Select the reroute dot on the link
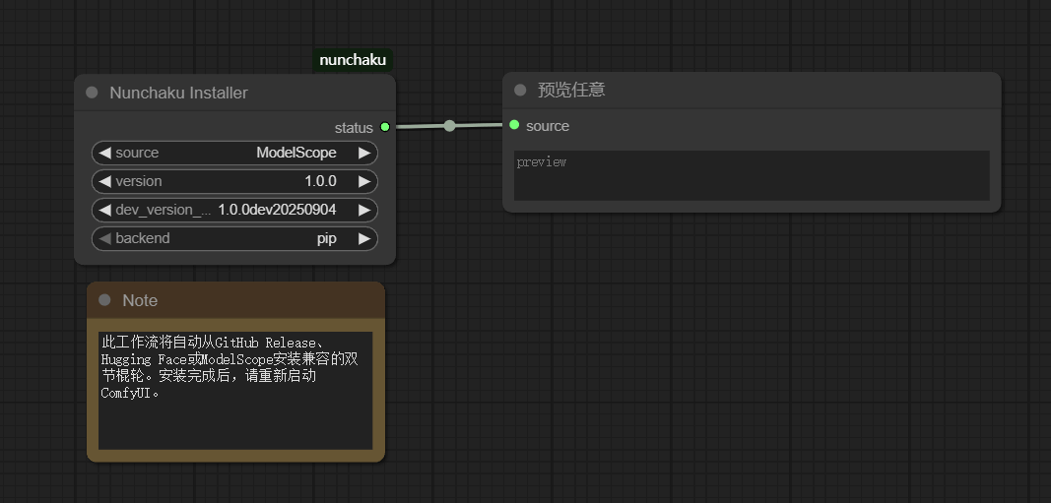Screen dimensions: 1051x503 click(450, 125)
